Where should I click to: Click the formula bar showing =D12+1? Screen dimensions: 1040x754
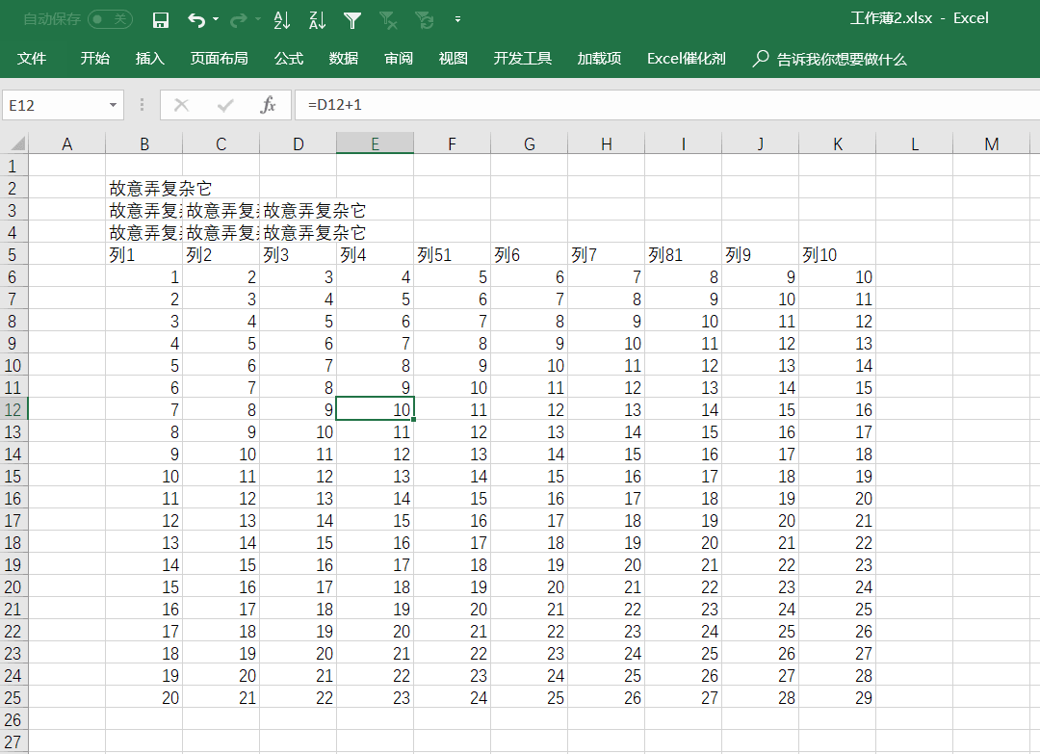click(667, 105)
